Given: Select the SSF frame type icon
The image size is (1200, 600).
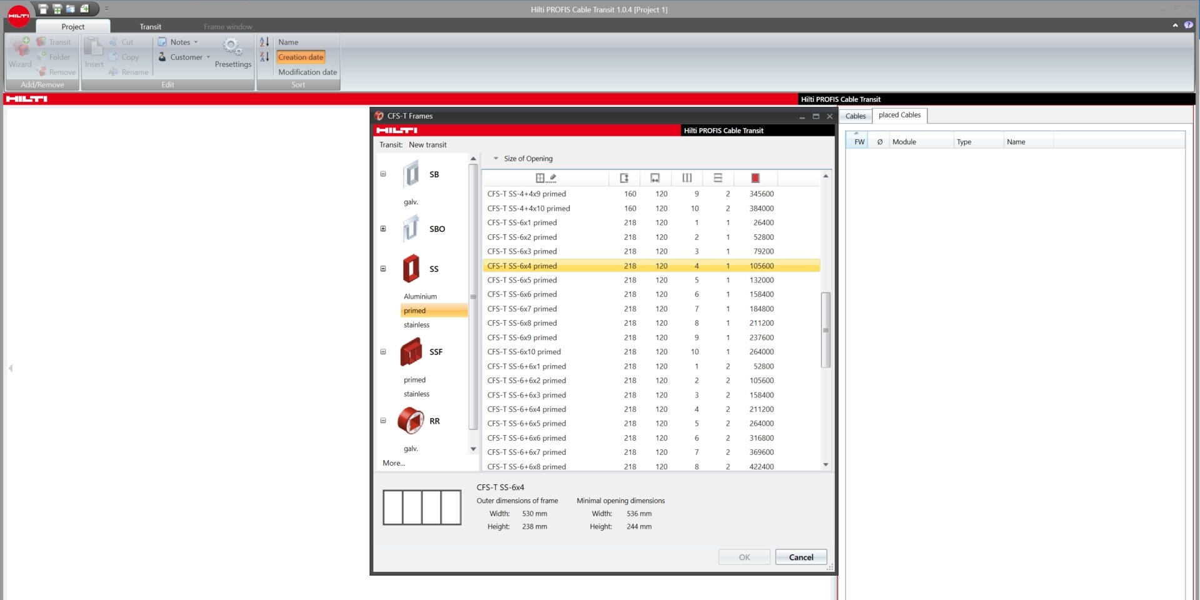Looking at the screenshot, I should [411, 352].
